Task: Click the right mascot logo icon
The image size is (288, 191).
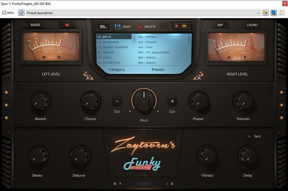Action: coord(198,76)
